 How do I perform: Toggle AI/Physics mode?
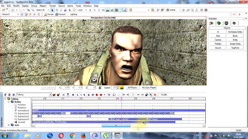(x=132, y=88)
